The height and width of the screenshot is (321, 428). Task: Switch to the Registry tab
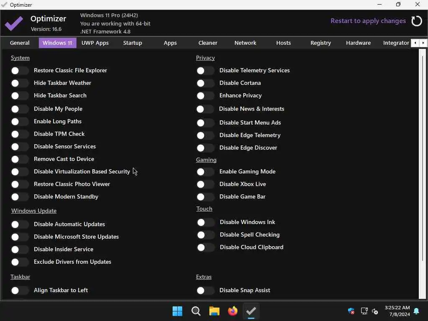tap(321, 43)
